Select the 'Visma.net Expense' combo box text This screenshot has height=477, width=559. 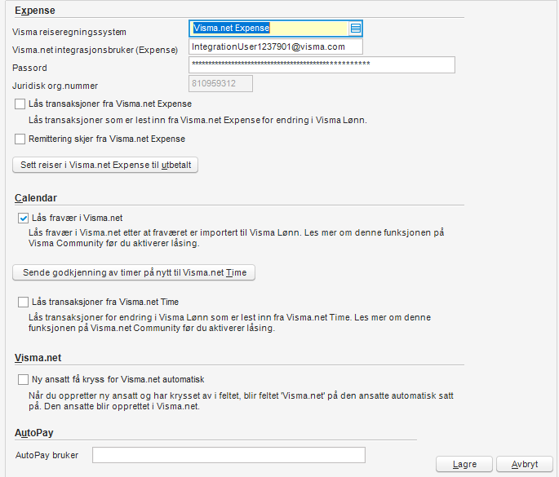click(268, 29)
